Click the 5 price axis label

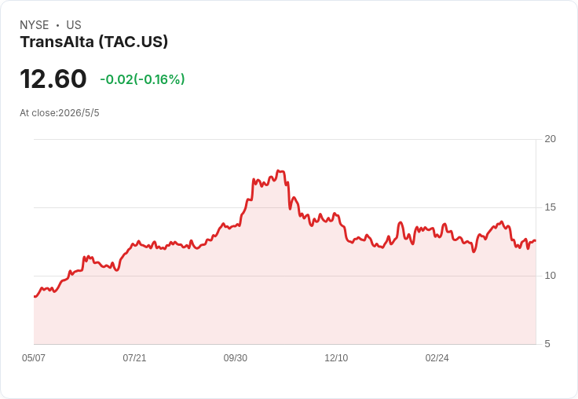[547, 344]
